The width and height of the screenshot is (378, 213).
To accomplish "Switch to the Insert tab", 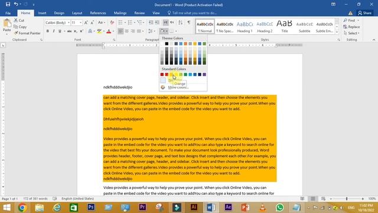I will point(42,13).
